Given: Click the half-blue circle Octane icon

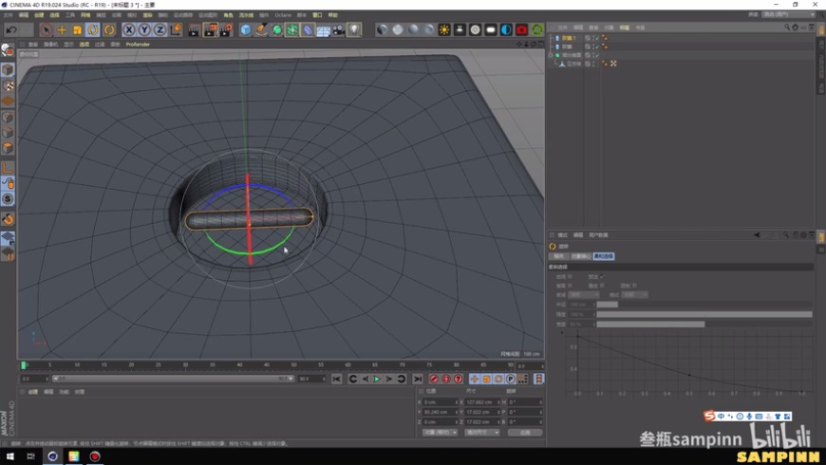Looking at the screenshot, I should (x=506, y=30).
